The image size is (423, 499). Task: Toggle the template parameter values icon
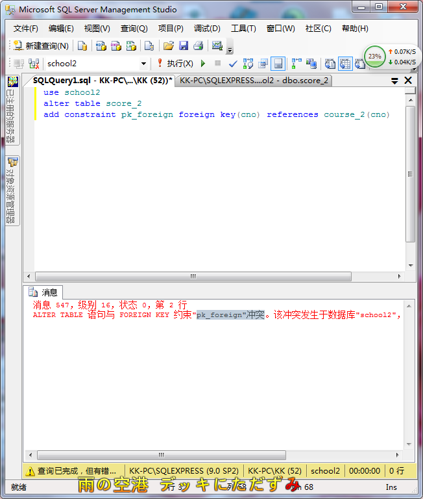coord(278,64)
